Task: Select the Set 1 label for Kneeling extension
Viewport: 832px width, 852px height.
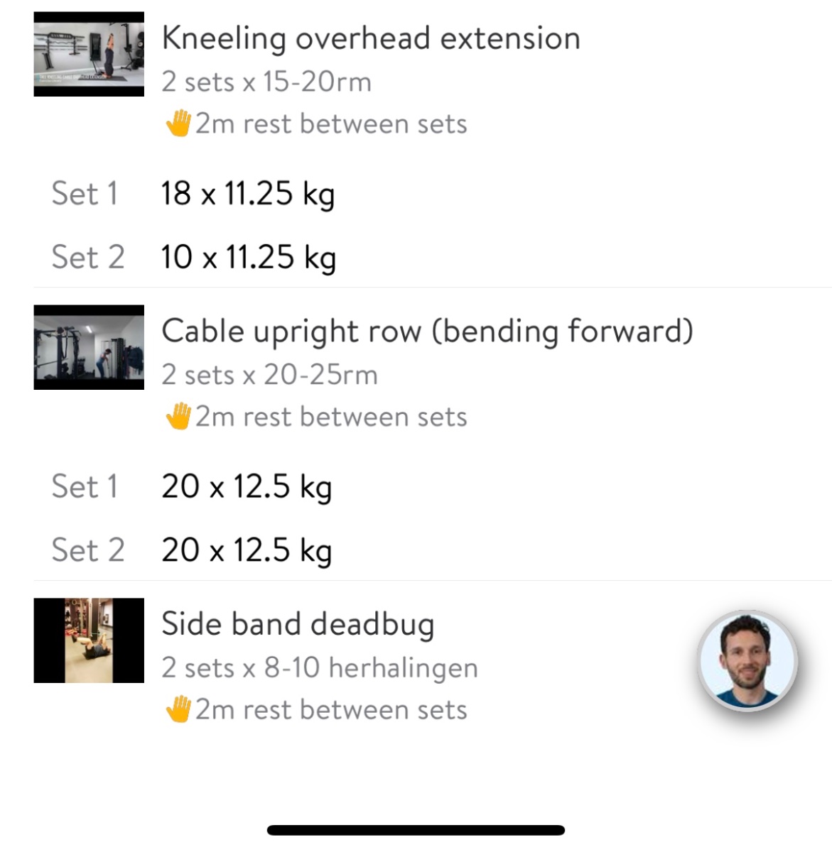Action: point(85,194)
